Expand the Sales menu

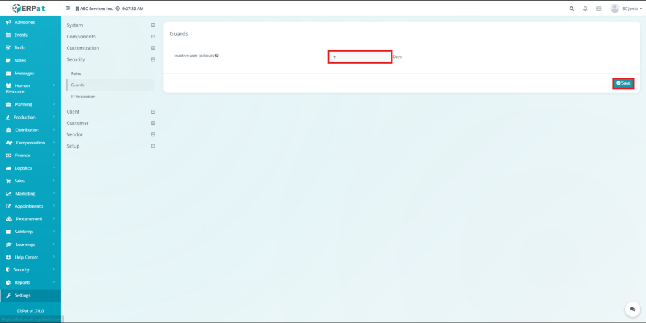30,181
